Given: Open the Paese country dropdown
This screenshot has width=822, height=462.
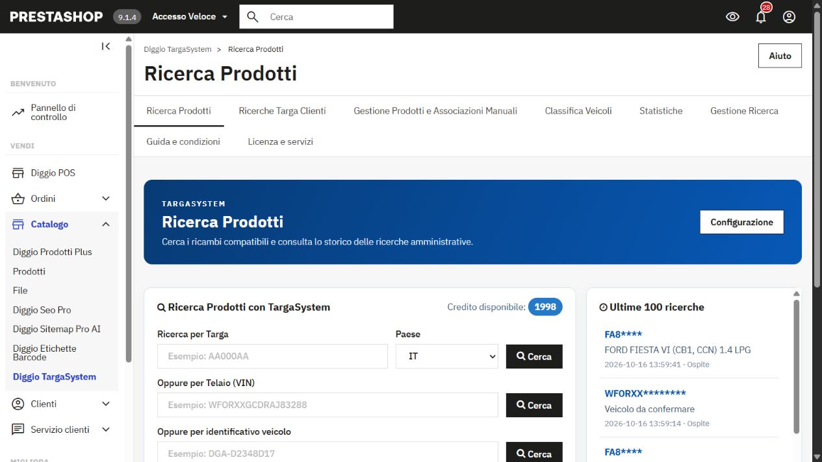Looking at the screenshot, I should 447,356.
